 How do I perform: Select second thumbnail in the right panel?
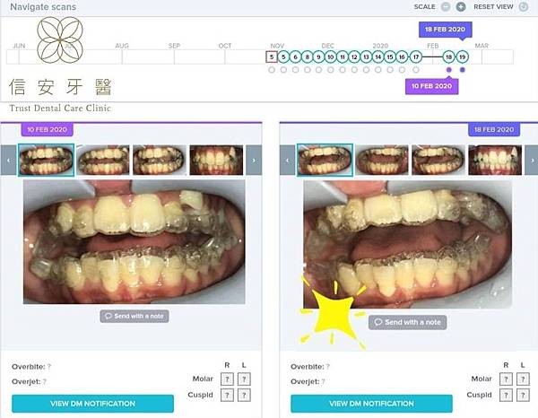click(x=381, y=161)
